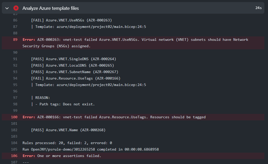Screen dimensions: 268x164
Task: Select the [FAIL] Azure.Resource.UseTags (AZR-000166) line
Action: point(76,78)
